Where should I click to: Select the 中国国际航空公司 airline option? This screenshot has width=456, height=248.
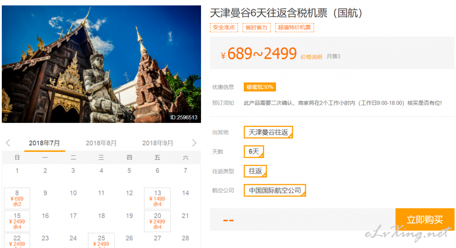[x=275, y=191]
